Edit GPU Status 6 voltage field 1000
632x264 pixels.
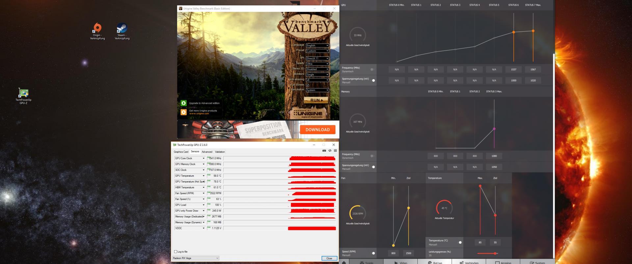coord(513,80)
